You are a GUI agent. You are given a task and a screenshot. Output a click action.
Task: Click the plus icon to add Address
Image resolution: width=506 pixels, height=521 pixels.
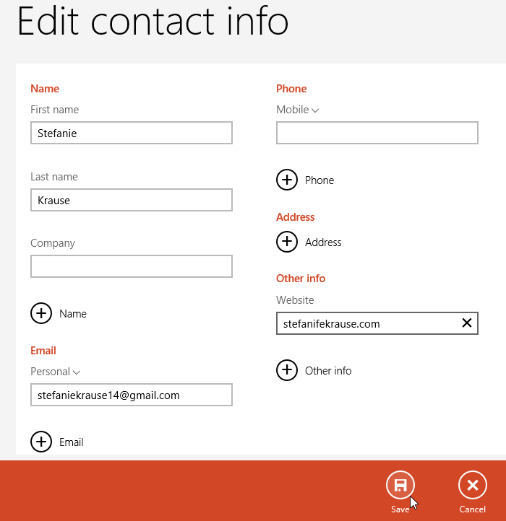(x=287, y=242)
